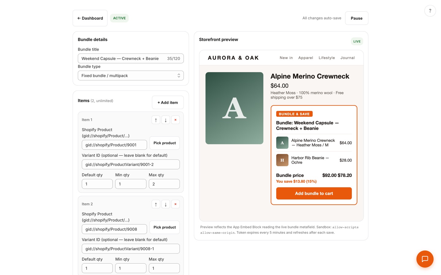Click the BUNDLE & SAVE badge
Image resolution: width=441 pixels, height=275 pixels.
(x=294, y=114)
